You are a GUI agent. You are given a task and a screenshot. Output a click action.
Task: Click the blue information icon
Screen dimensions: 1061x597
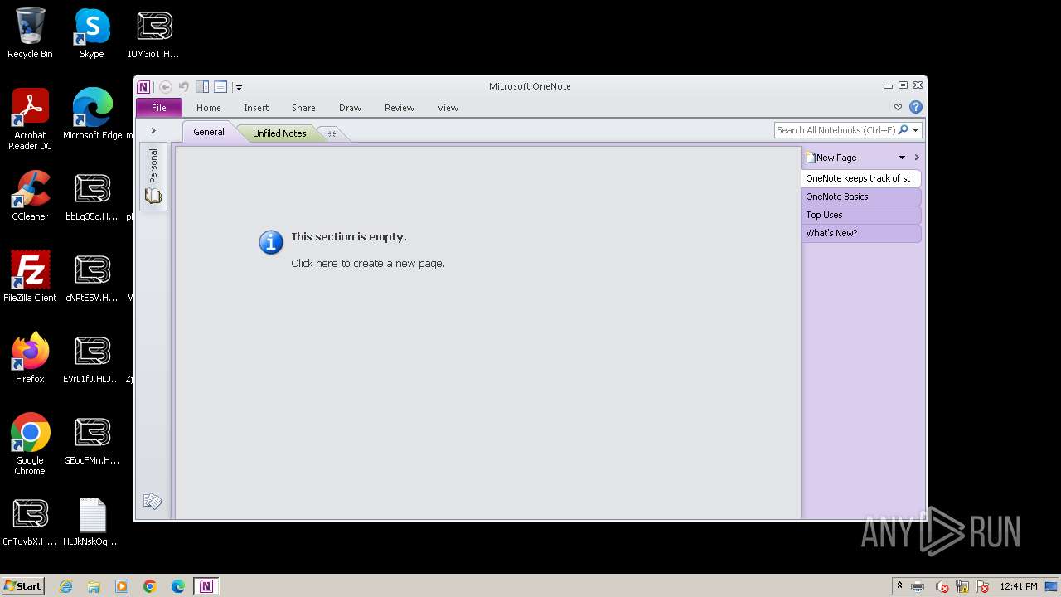(x=271, y=242)
